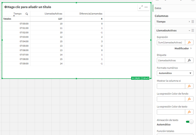Toggle Alineación de texto automatic switch
This screenshot has height=135, width=196.
tap(190, 122)
